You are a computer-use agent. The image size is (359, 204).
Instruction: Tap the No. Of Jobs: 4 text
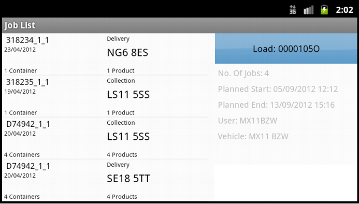point(243,74)
